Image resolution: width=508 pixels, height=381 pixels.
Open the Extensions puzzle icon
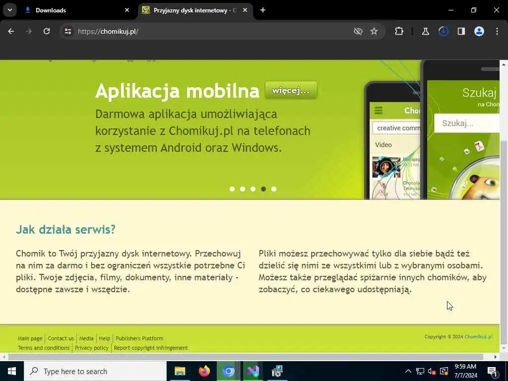point(399,31)
